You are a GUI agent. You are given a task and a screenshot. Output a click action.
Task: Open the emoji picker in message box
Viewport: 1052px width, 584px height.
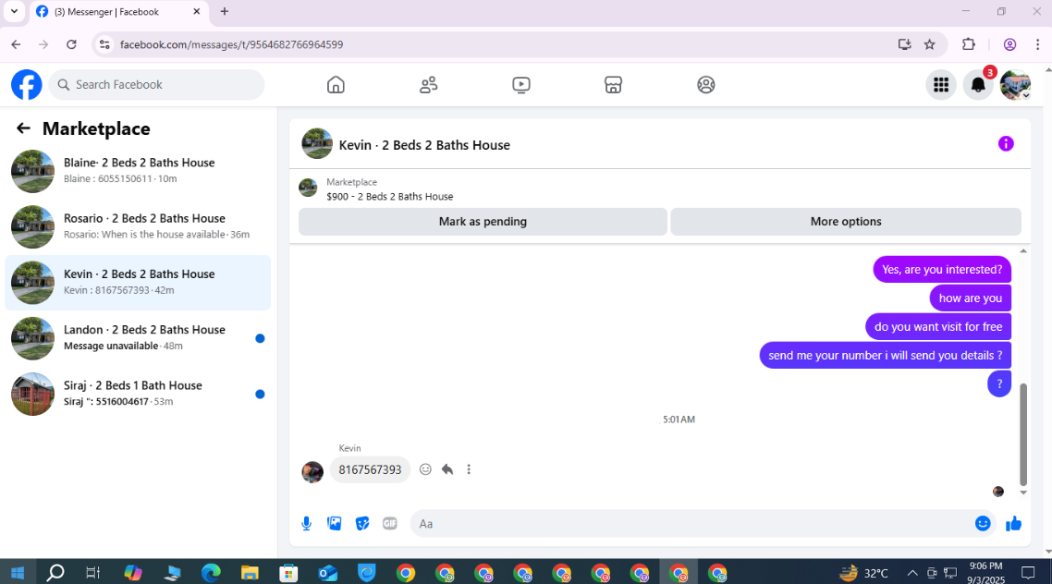pos(983,524)
